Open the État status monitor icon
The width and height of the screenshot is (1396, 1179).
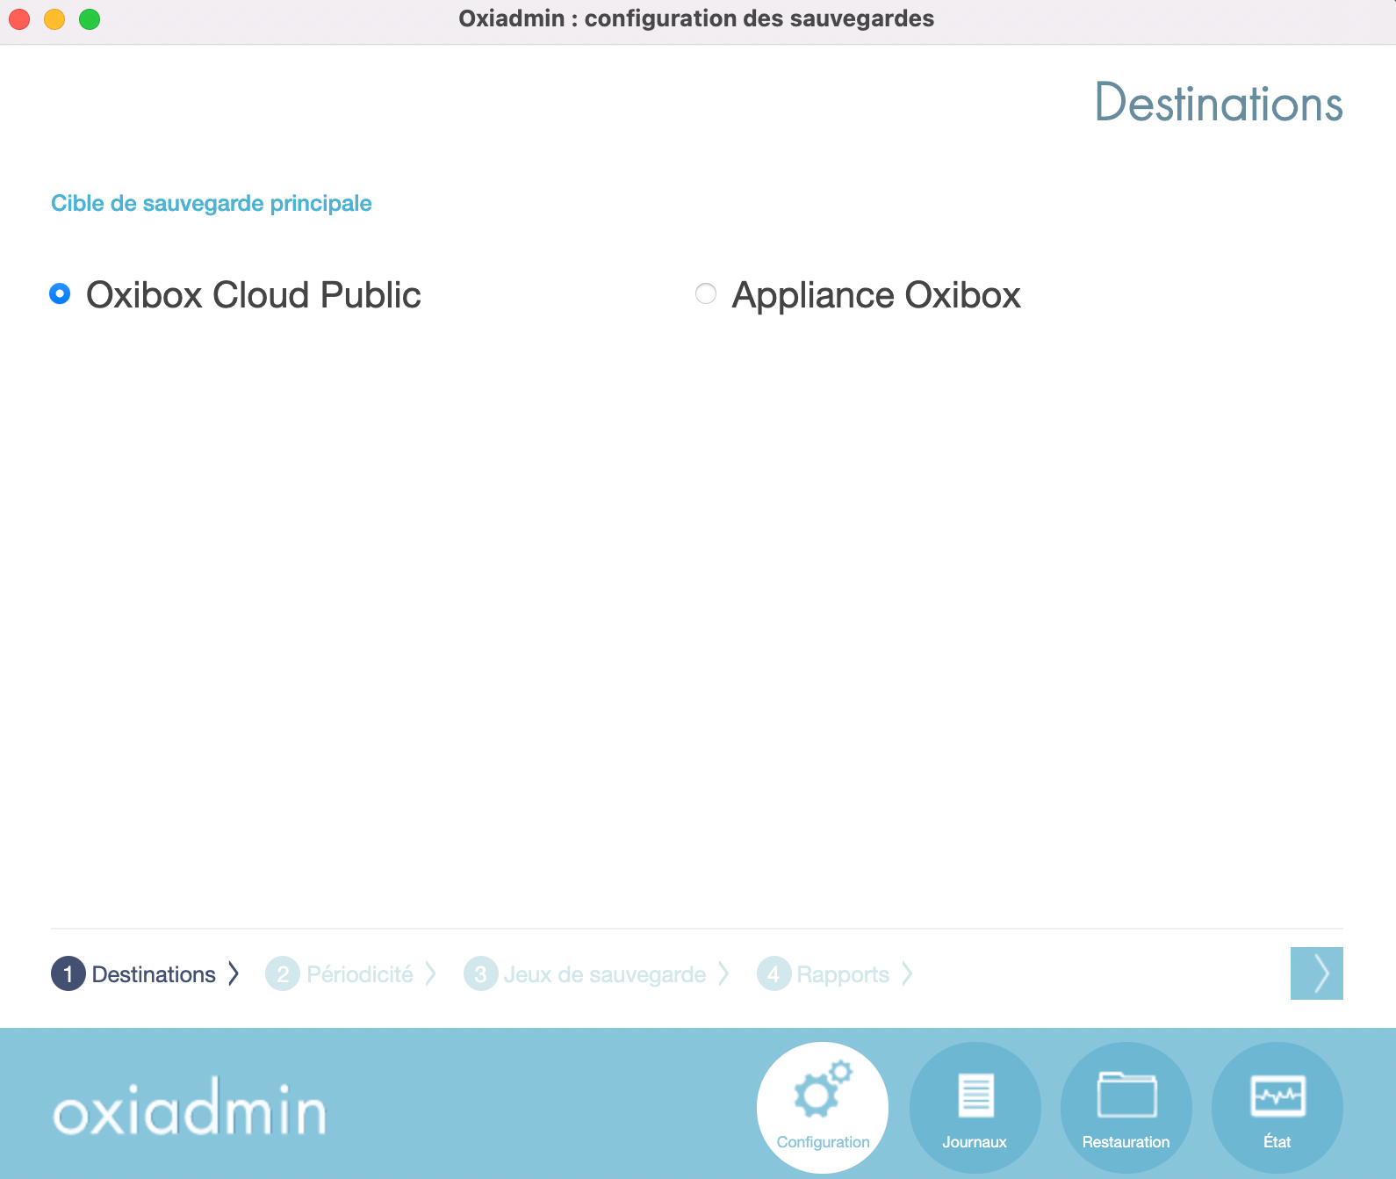1277,1095
